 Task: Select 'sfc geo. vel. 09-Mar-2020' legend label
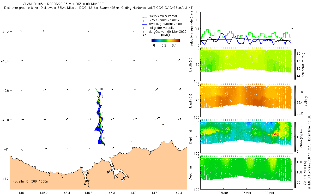pyautogui.click(x=167, y=32)
